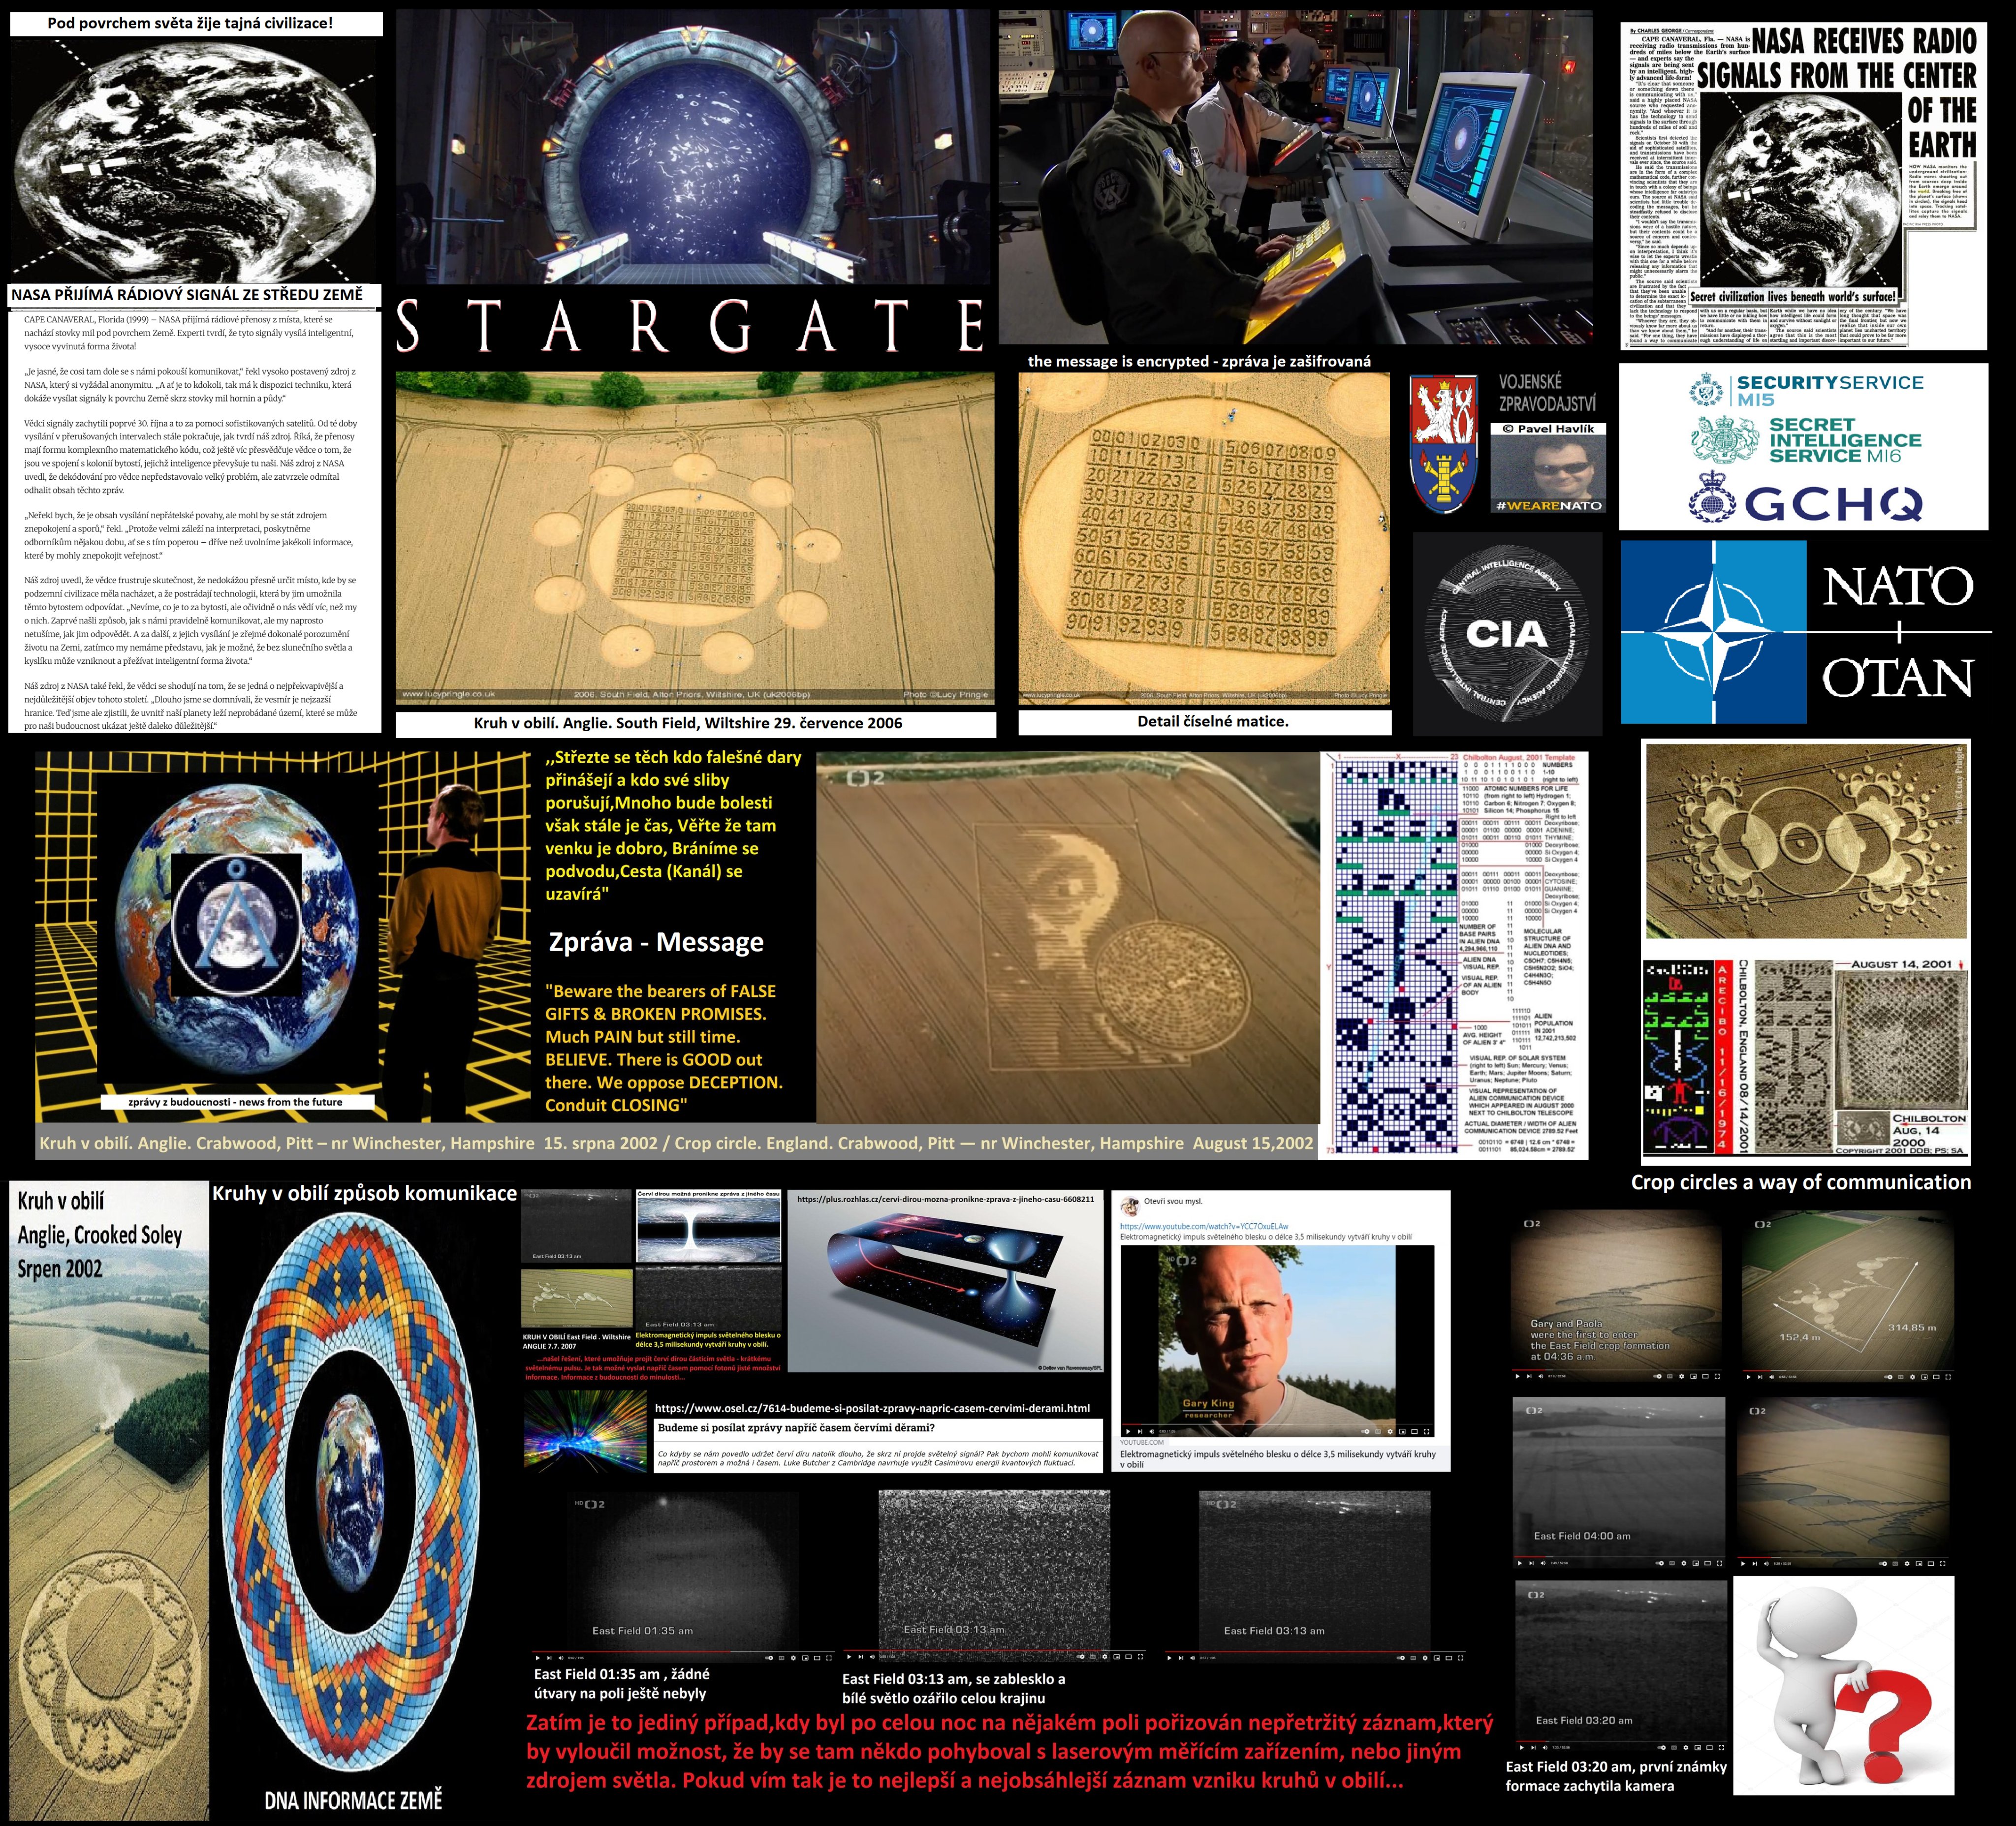
Task: Open the youtube.com/watch?v=YCC7OxuELAw link
Action: point(1204,1225)
